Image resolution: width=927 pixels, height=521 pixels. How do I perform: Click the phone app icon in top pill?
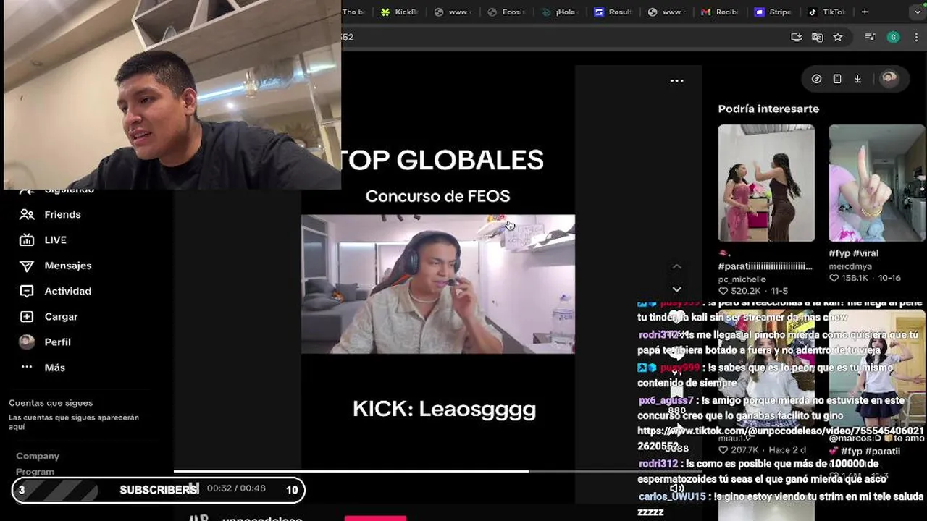837,79
